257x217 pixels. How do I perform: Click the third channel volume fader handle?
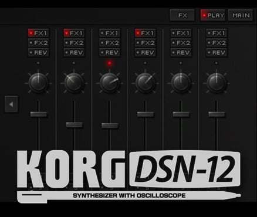coord(110,126)
